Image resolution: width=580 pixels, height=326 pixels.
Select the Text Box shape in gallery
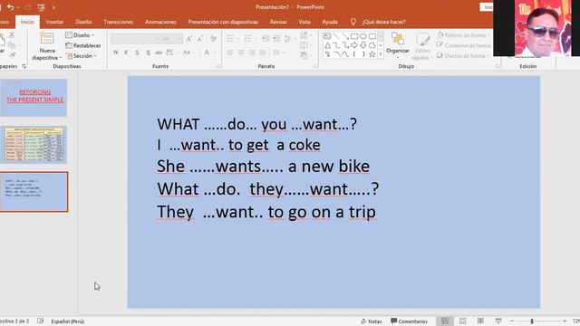click(x=327, y=36)
